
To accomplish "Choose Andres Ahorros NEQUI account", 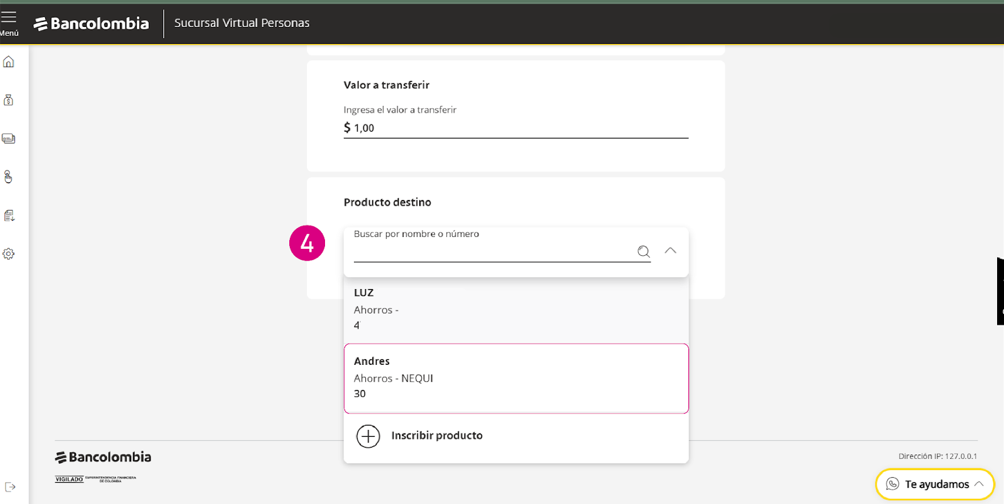I will [x=516, y=378].
